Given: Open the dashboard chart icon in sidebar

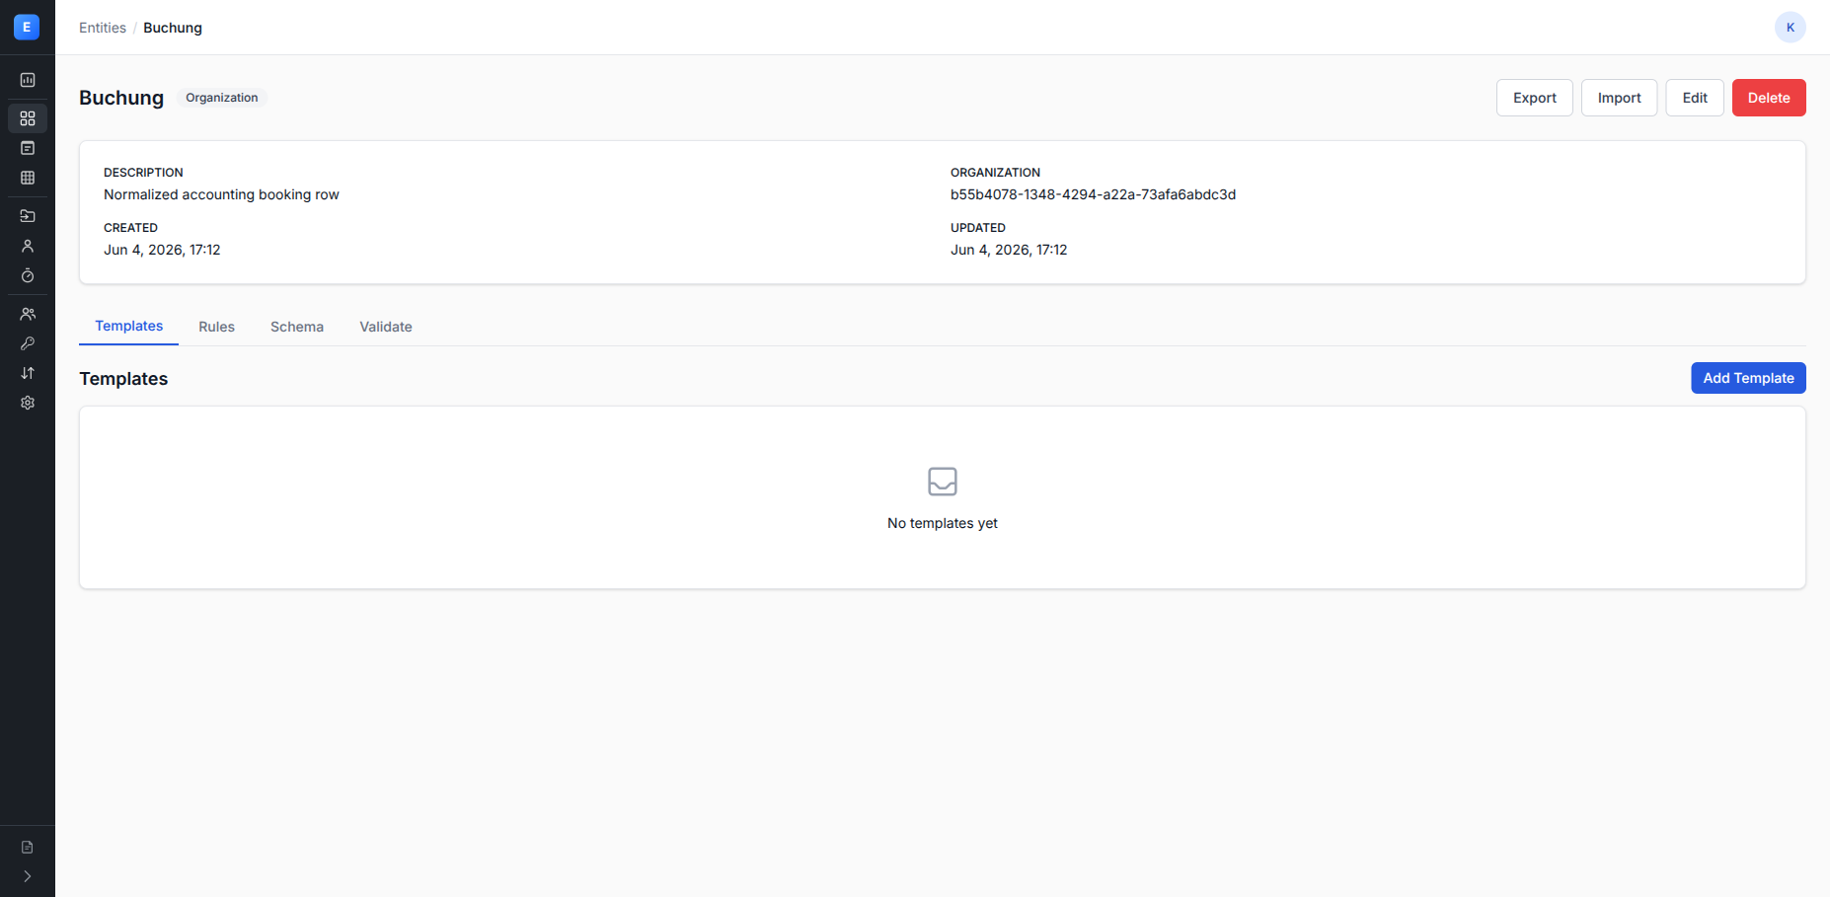Looking at the screenshot, I should pyautogui.click(x=28, y=80).
